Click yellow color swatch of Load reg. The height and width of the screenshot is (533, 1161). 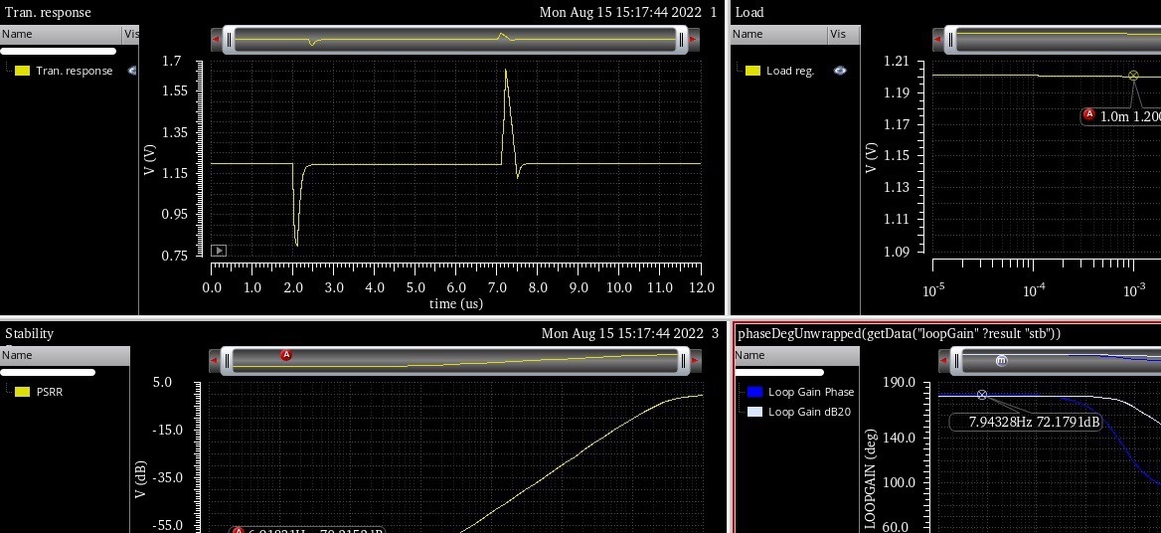point(752,71)
